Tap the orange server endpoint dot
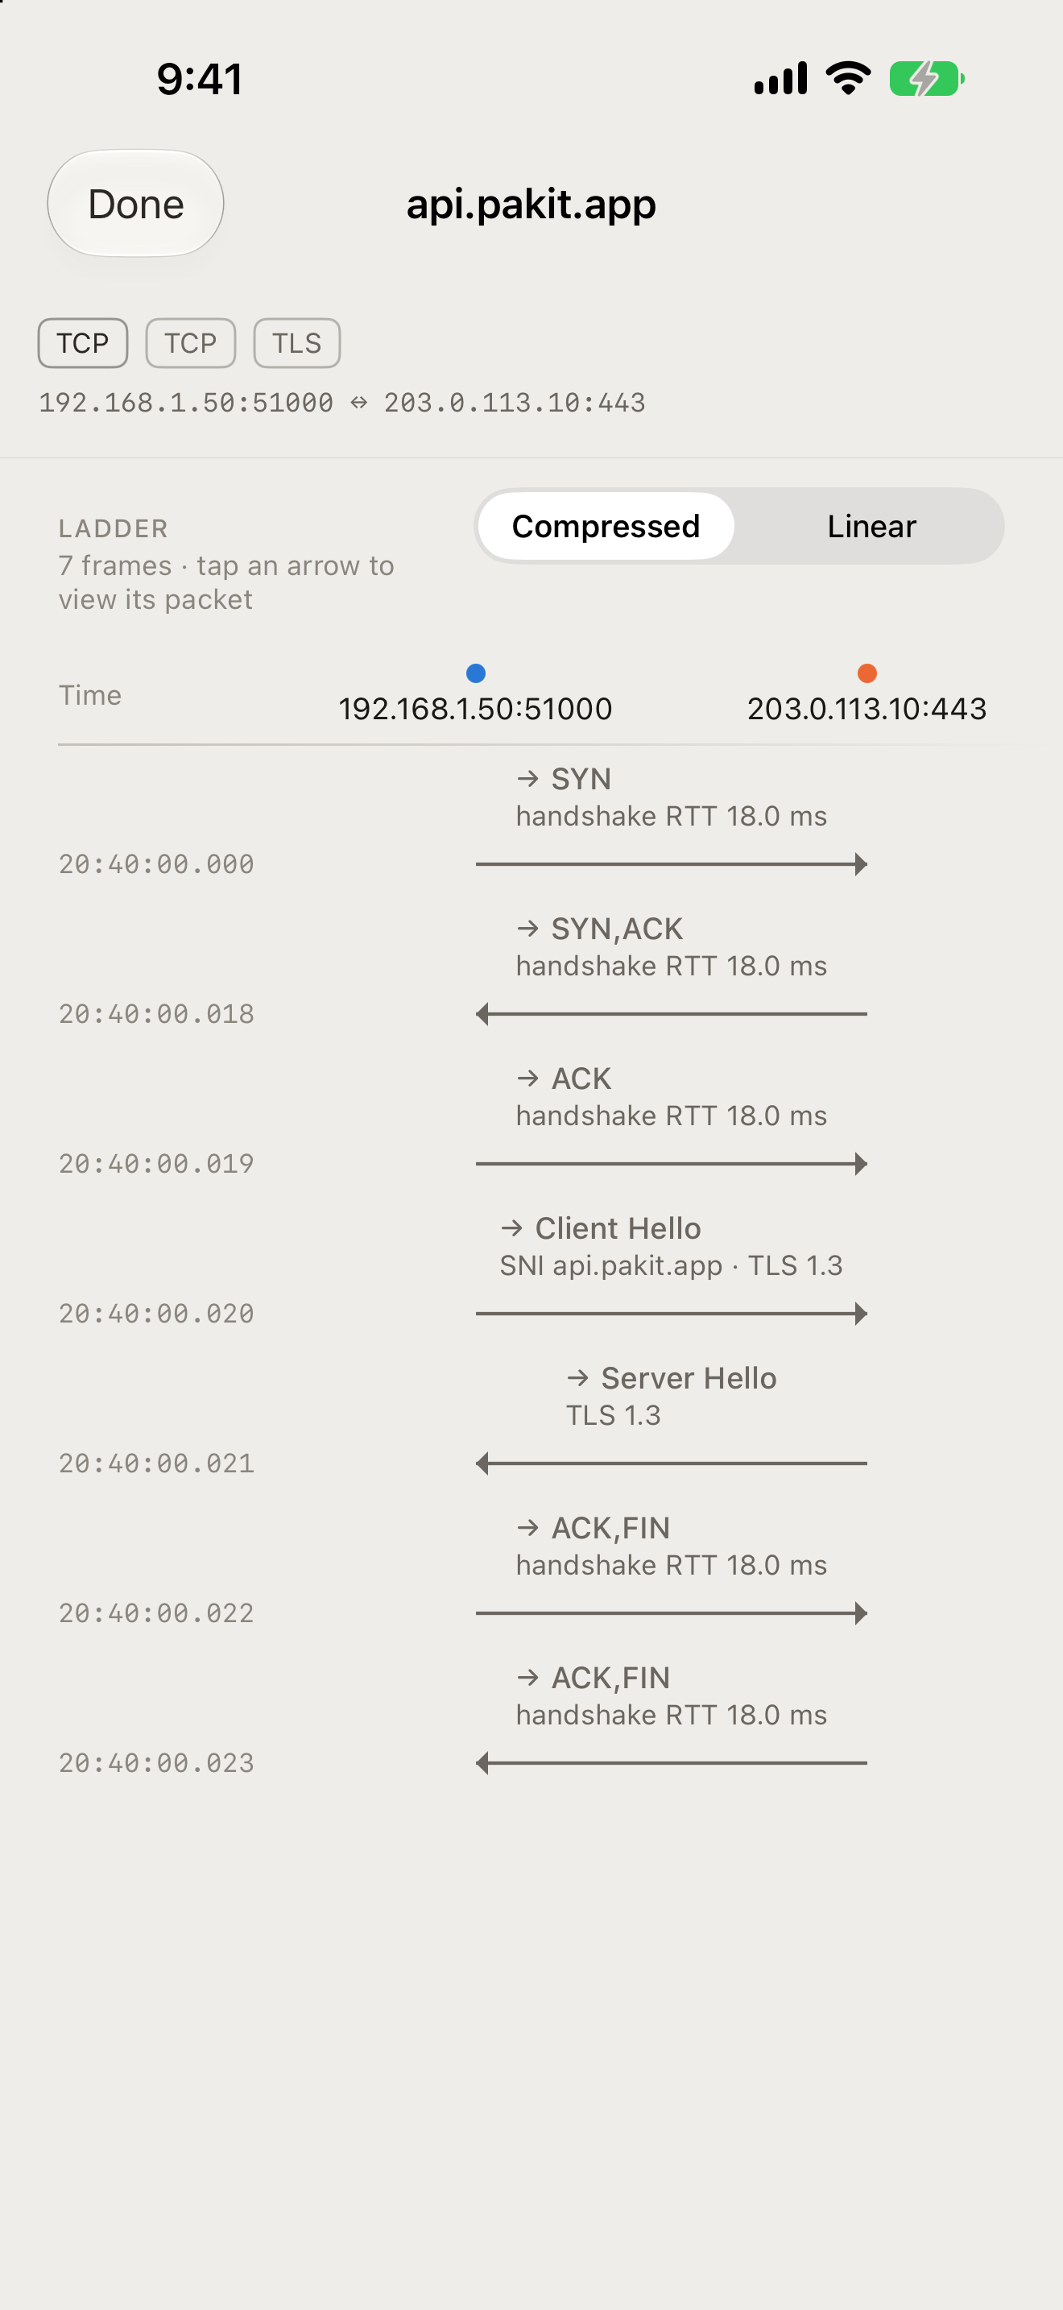The height and width of the screenshot is (2310, 1063). (867, 673)
